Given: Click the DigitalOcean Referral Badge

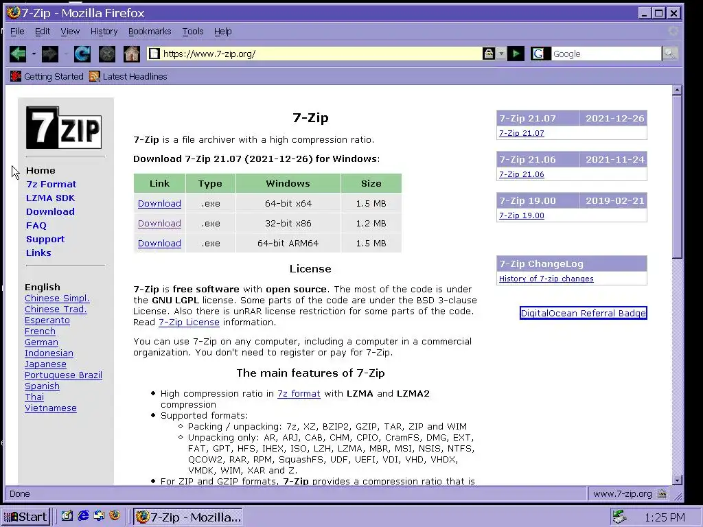Looking at the screenshot, I should pos(584,313).
